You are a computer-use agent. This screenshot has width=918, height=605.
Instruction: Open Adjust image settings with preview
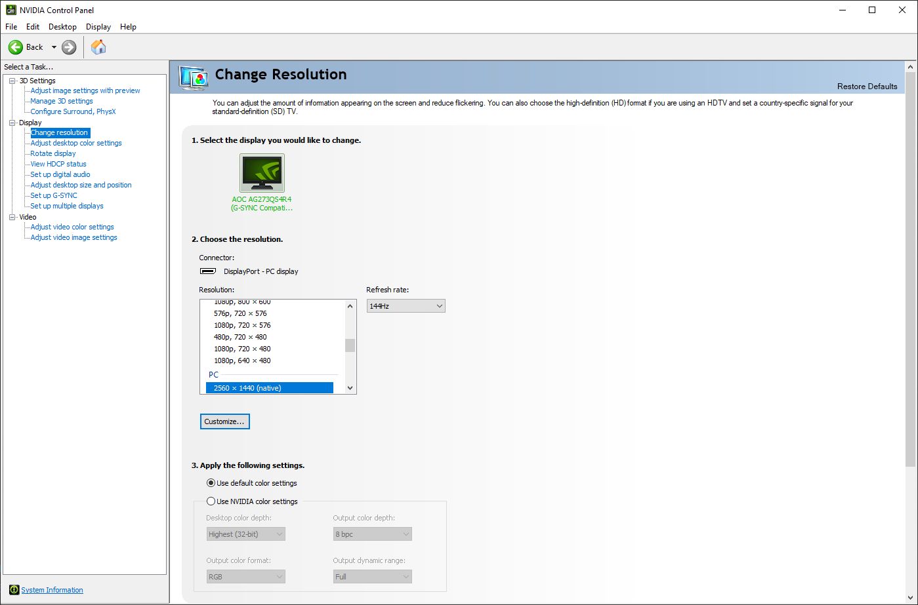85,90
